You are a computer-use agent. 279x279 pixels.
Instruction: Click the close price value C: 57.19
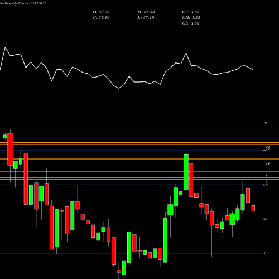(x=101, y=18)
